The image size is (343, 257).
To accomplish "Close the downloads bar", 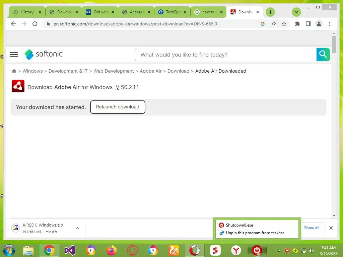I will pos(331,228).
